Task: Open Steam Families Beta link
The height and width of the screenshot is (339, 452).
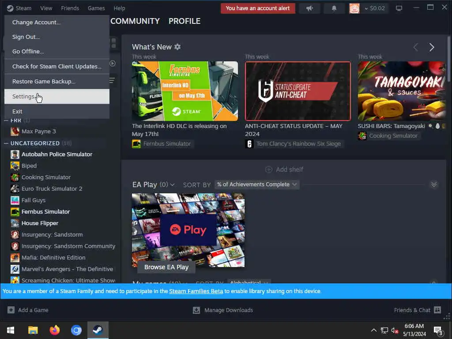Action: (x=196, y=291)
